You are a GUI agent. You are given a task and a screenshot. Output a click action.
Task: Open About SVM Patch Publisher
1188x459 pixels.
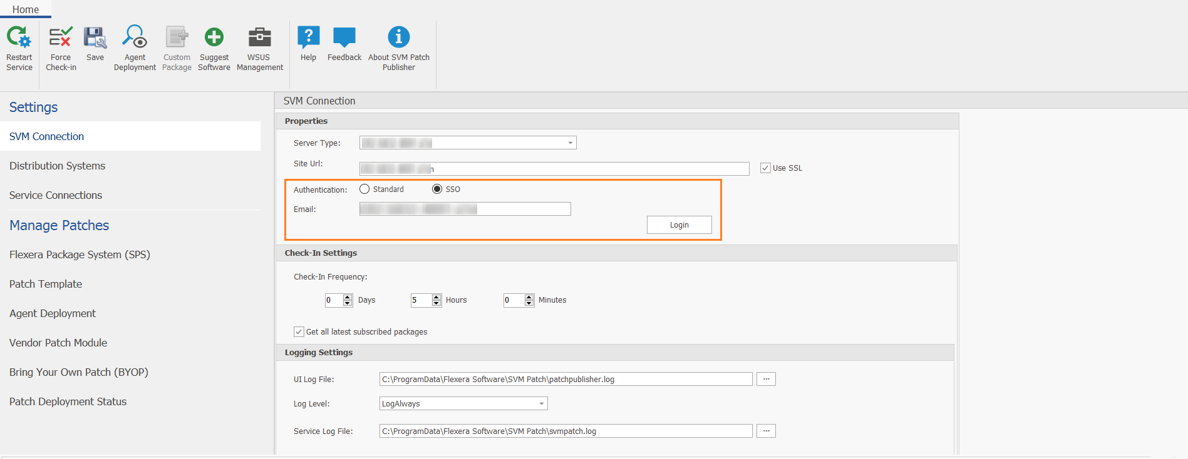click(x=398, y=38)
